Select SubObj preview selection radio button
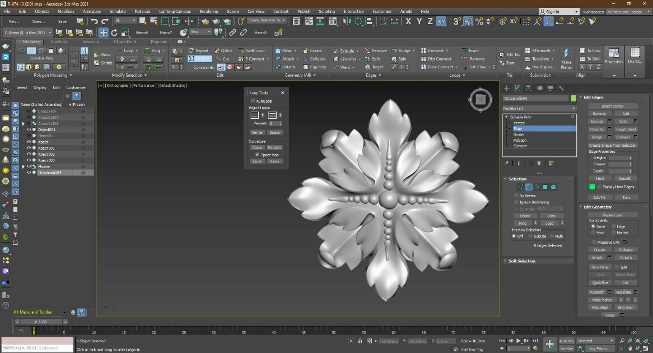653x353 pixels. (530, 236)
